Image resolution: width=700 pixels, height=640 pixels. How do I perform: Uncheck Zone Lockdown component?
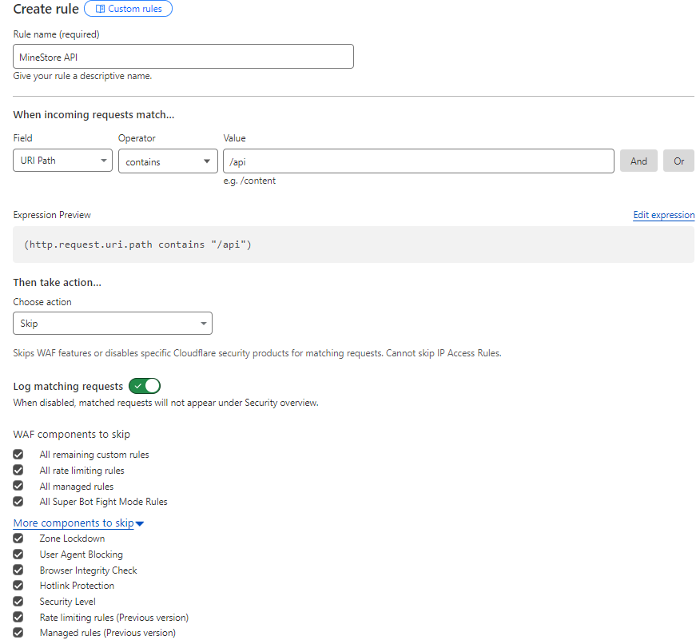click(18, 538)
